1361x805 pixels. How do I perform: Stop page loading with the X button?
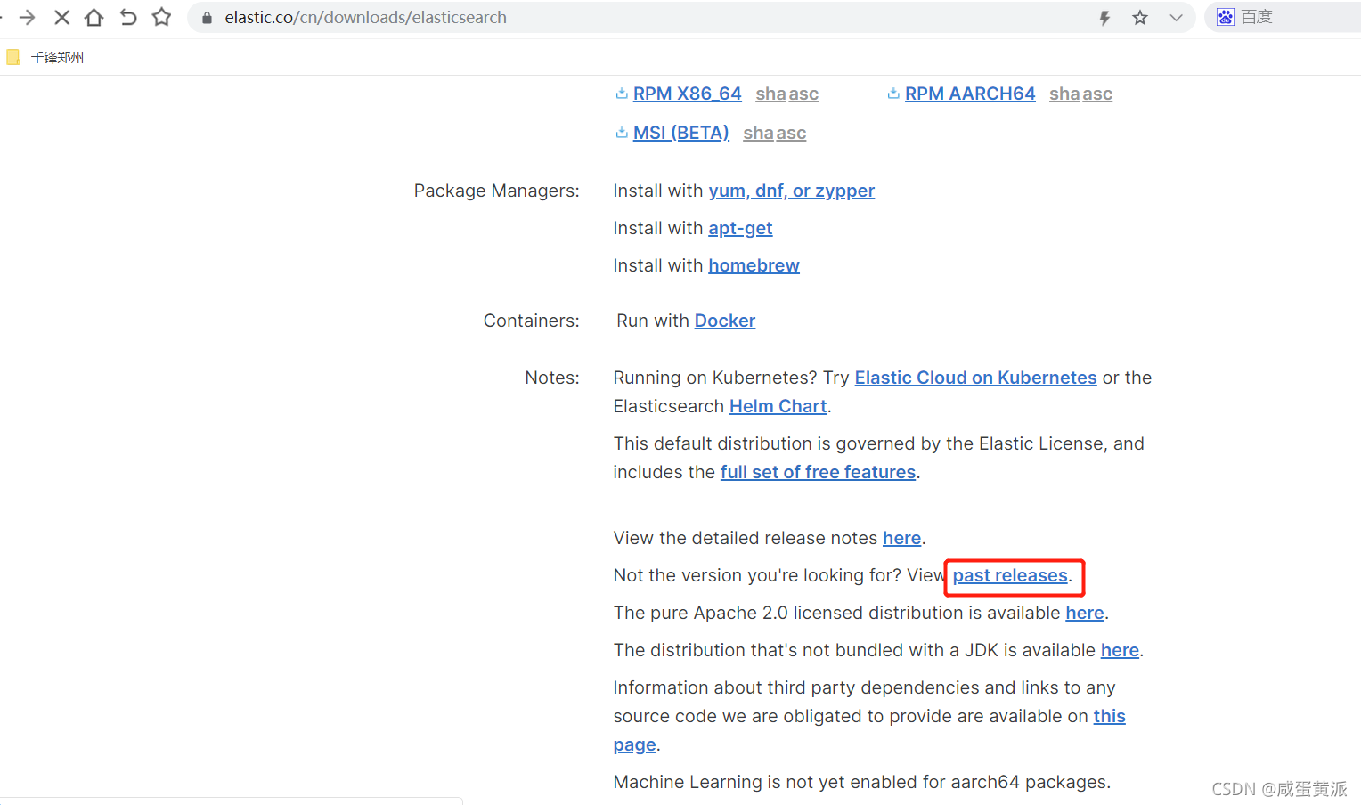[x=61, y=17]
